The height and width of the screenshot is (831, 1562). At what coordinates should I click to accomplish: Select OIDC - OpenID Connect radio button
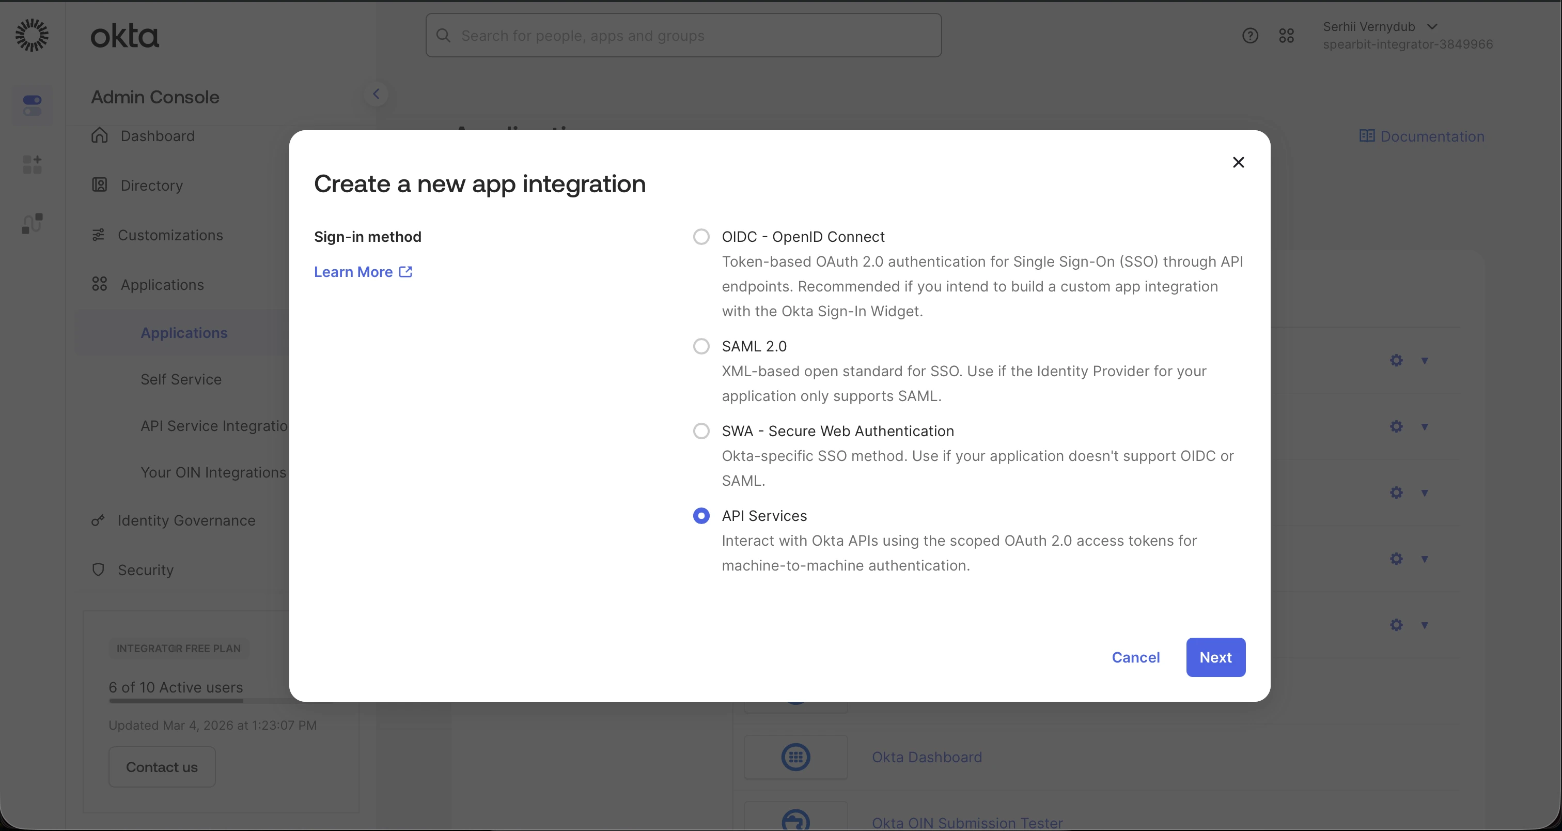tap(701, 237)
